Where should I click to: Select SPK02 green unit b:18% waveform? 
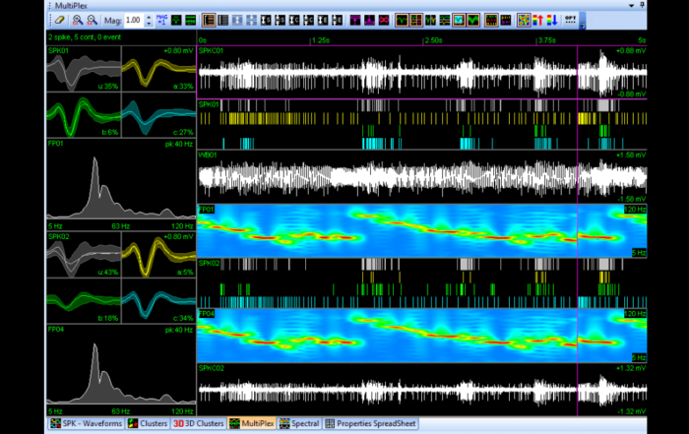[x=84, y=301]
